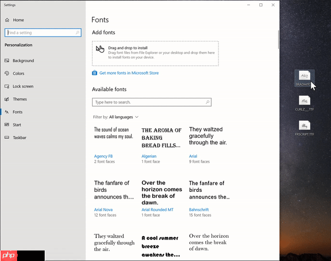Image resolution: width=331 pixels, height=261 pixels.
Task: Open the Arial Rounded MT link
Action: pyautogui.click(x=157, y=210)
